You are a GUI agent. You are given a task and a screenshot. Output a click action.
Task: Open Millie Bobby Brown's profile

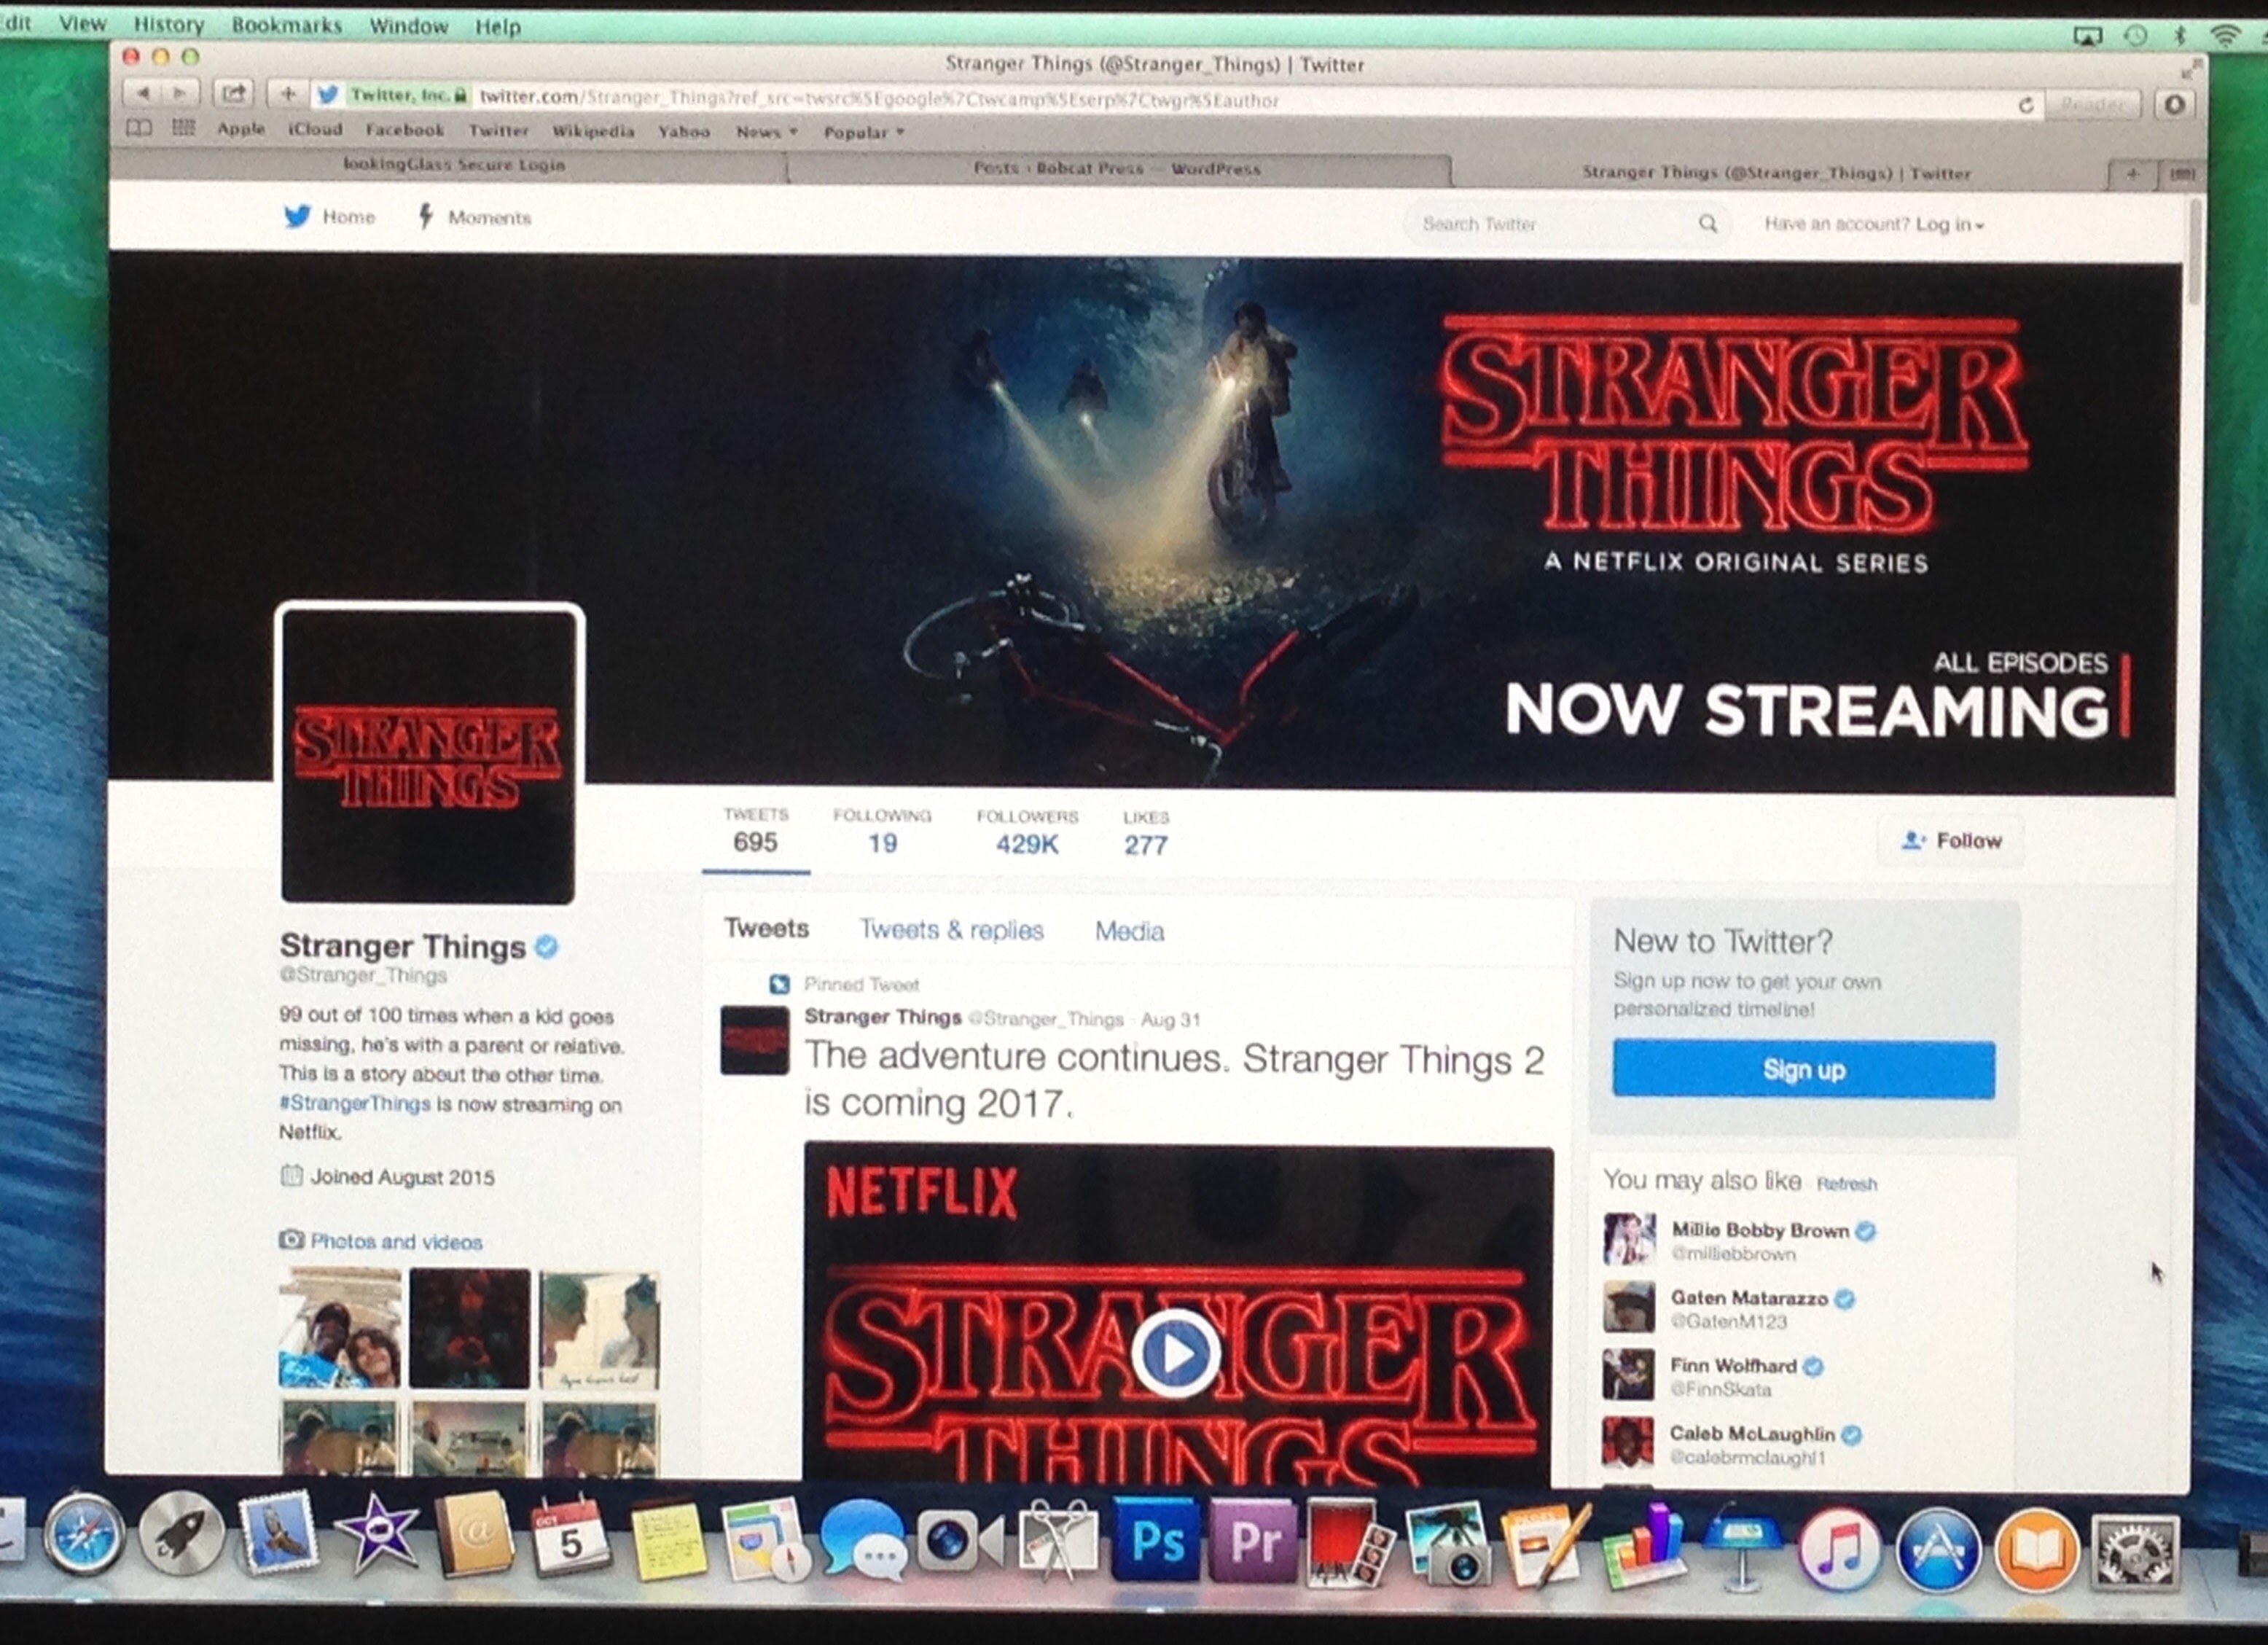[1760, 1230]
